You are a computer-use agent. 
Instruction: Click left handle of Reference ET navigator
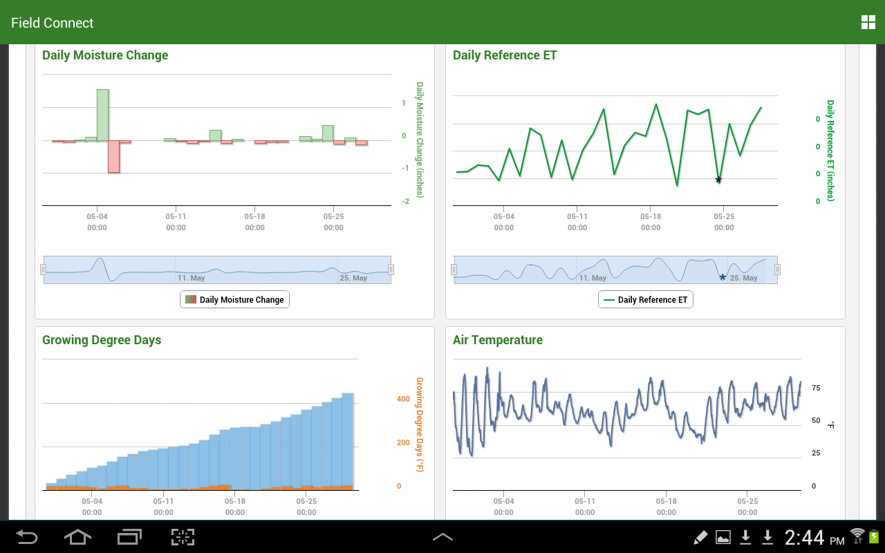click(454, 270)
